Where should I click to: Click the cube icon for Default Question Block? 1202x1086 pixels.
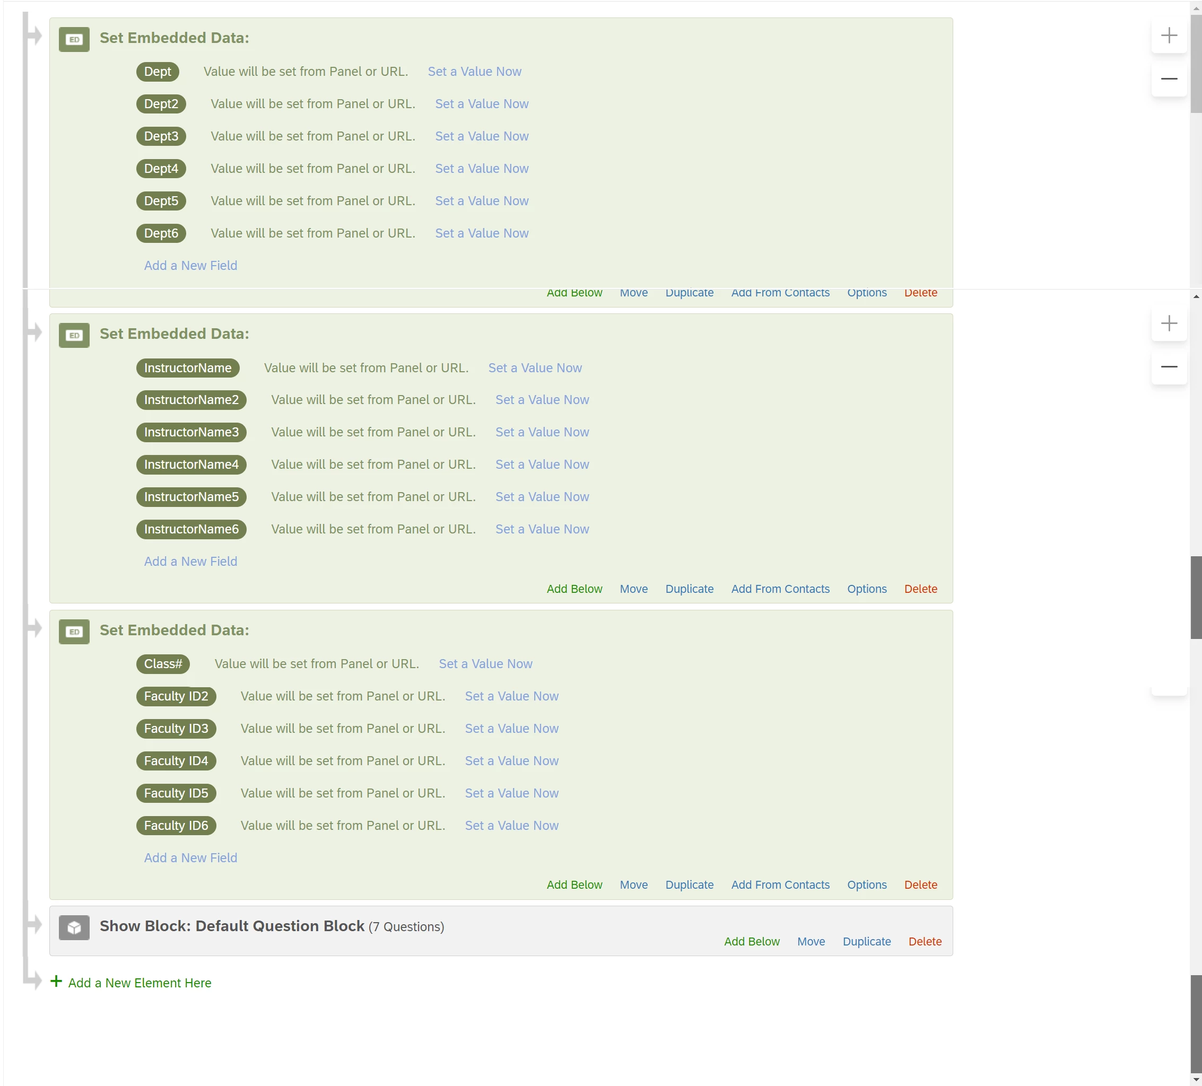pos(74,928)
